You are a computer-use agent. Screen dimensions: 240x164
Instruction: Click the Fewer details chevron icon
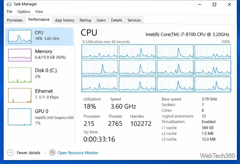(11, 153)
